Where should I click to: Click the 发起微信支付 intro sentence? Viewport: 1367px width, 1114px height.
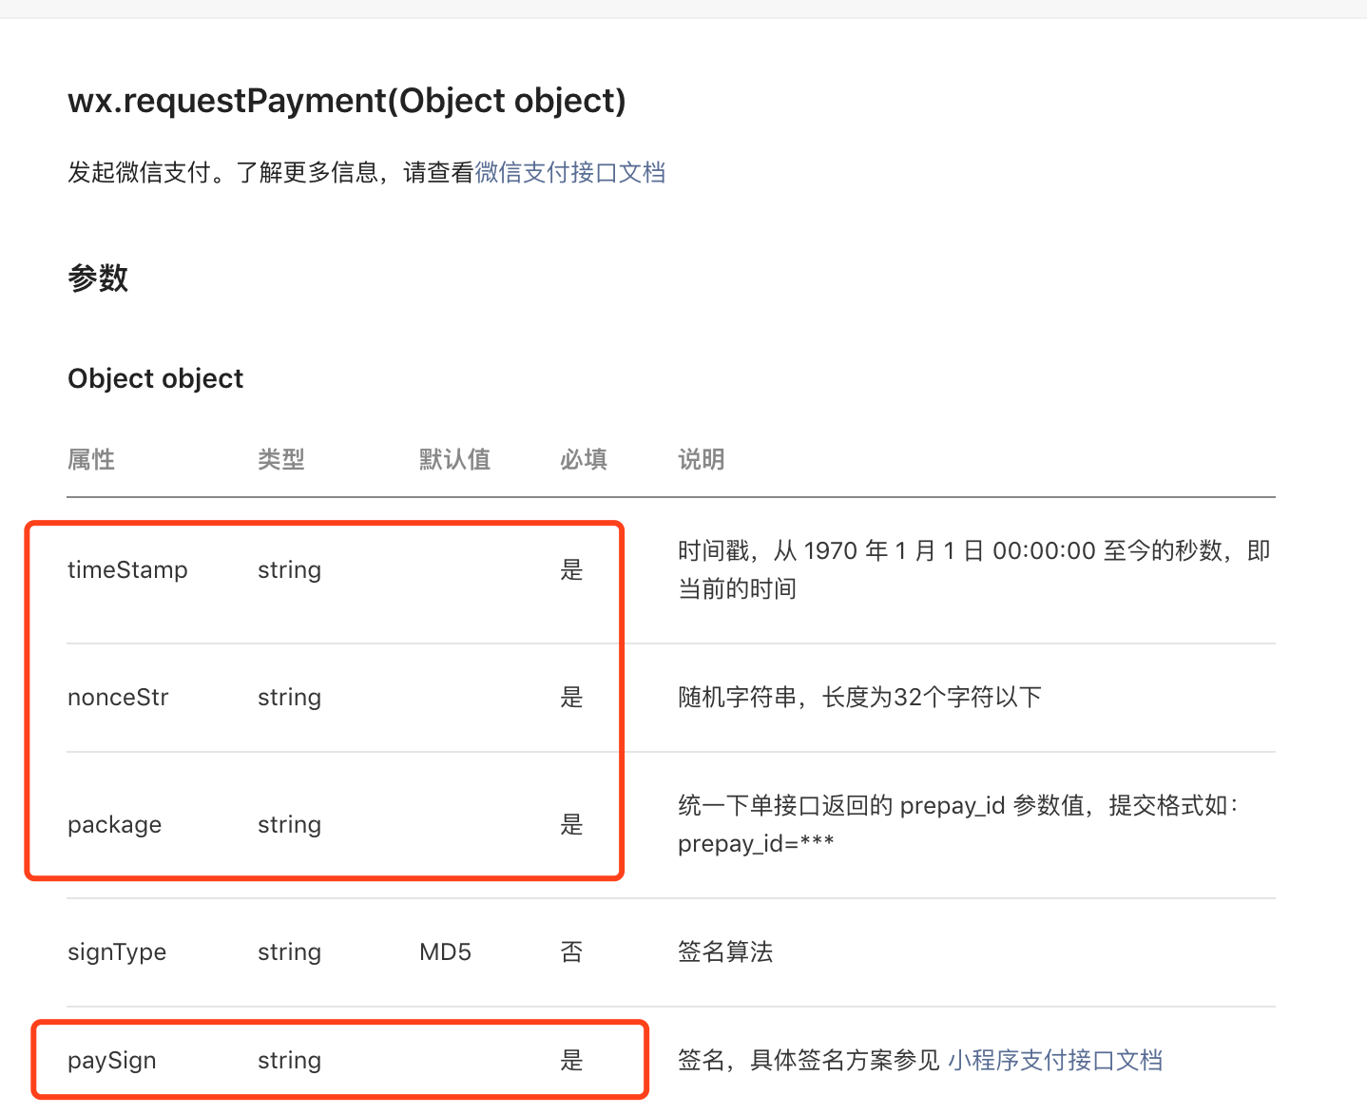tap(366, 172)
